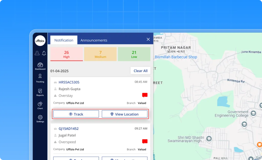Filter by 26 High priority alerts
This screenshot has height=160, width=262.
[x=67, y=54]
